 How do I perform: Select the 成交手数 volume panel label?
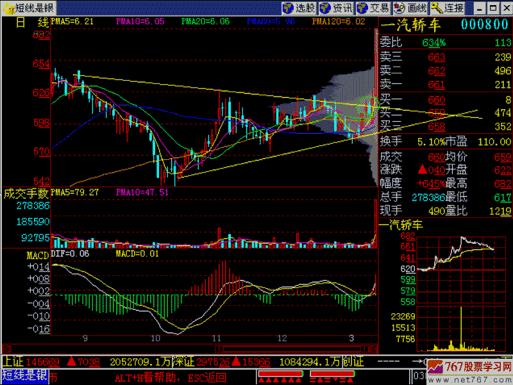tap(26, 192)
